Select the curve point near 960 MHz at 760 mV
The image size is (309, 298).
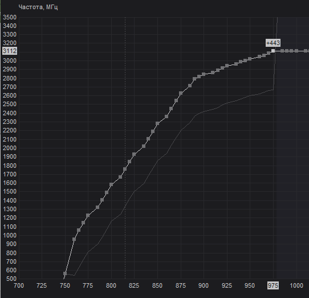74,239
